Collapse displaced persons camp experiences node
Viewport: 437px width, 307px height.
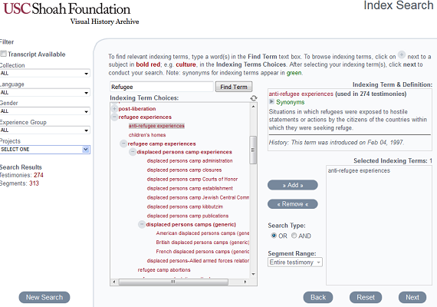click(x=133, y=152)
